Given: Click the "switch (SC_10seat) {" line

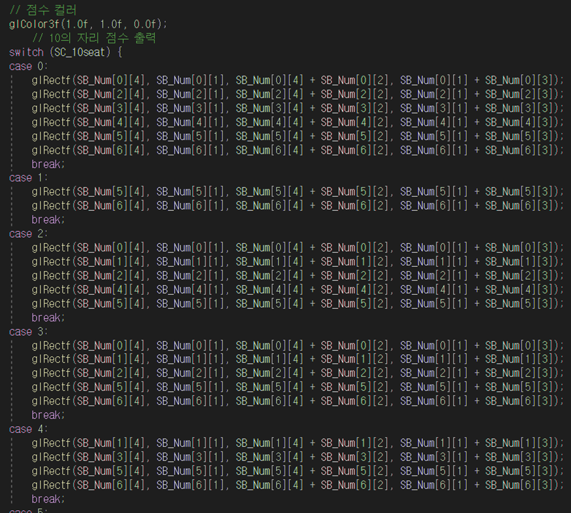Looking at the screenshot, I should 65,52.
